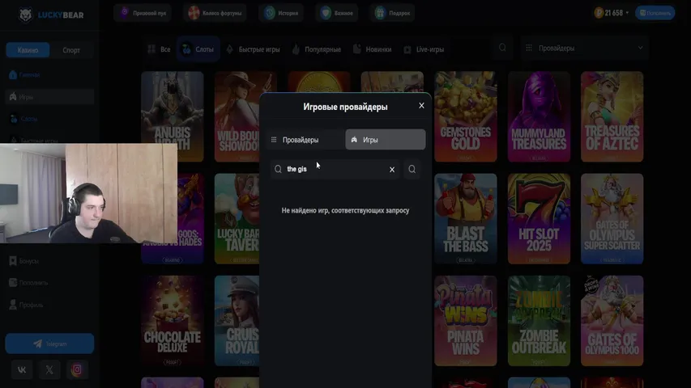
Task: Click the LuckyBear logo
Action: [x=51, y=15]
